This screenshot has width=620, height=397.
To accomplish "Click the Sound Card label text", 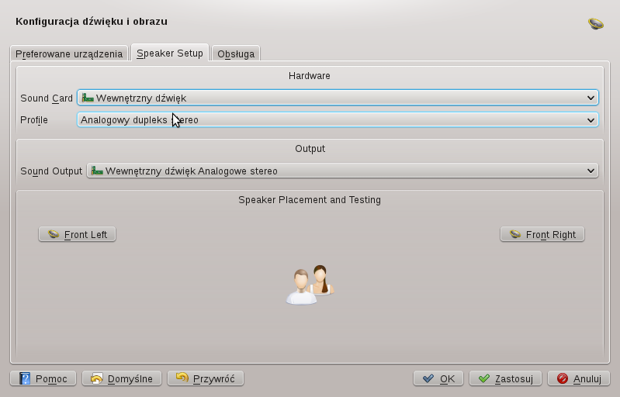I will [x=47, y=98].
